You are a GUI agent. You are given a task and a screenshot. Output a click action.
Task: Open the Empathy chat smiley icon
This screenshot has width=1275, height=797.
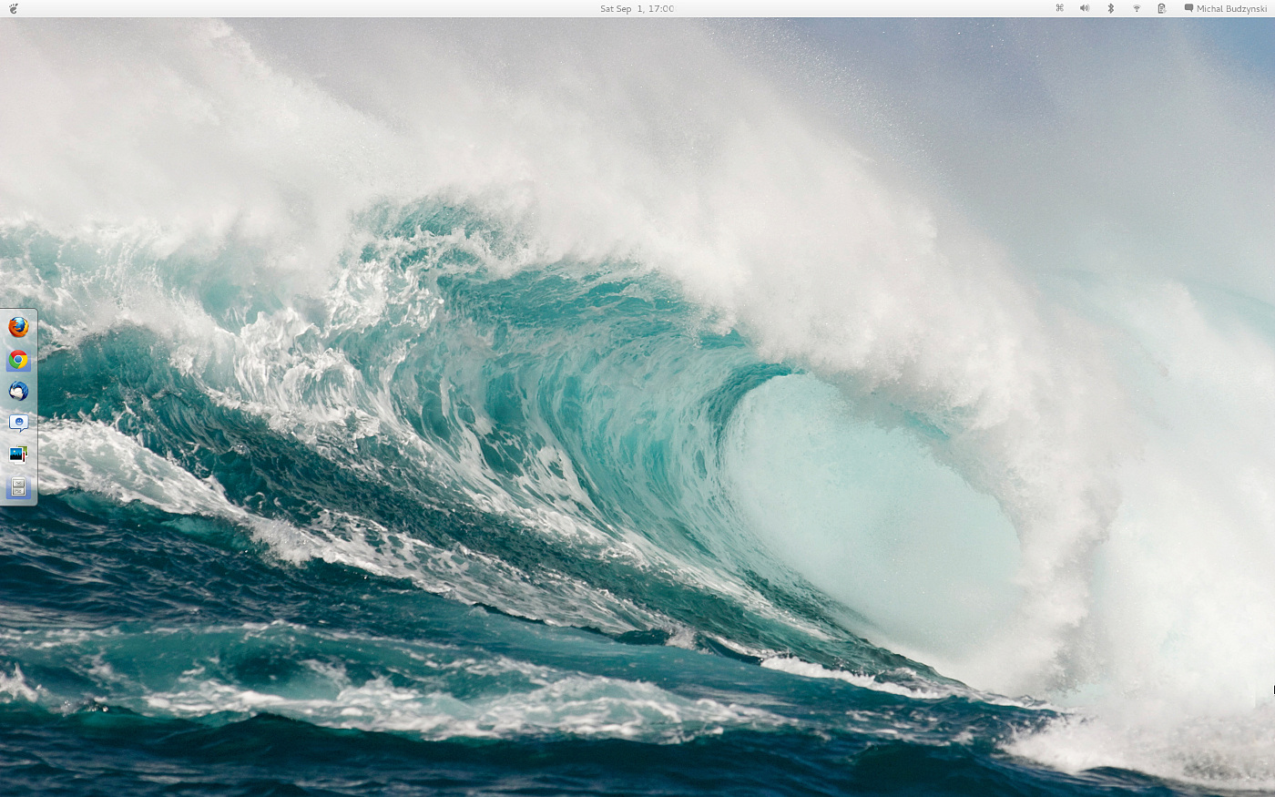(18, 424)
